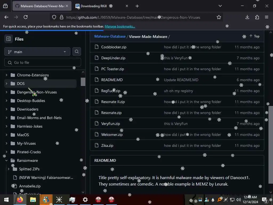Select Dangerous-Non-Viruses tree folder
The width and height of the screenshot is (273, 205).
(x=37, y=92)
